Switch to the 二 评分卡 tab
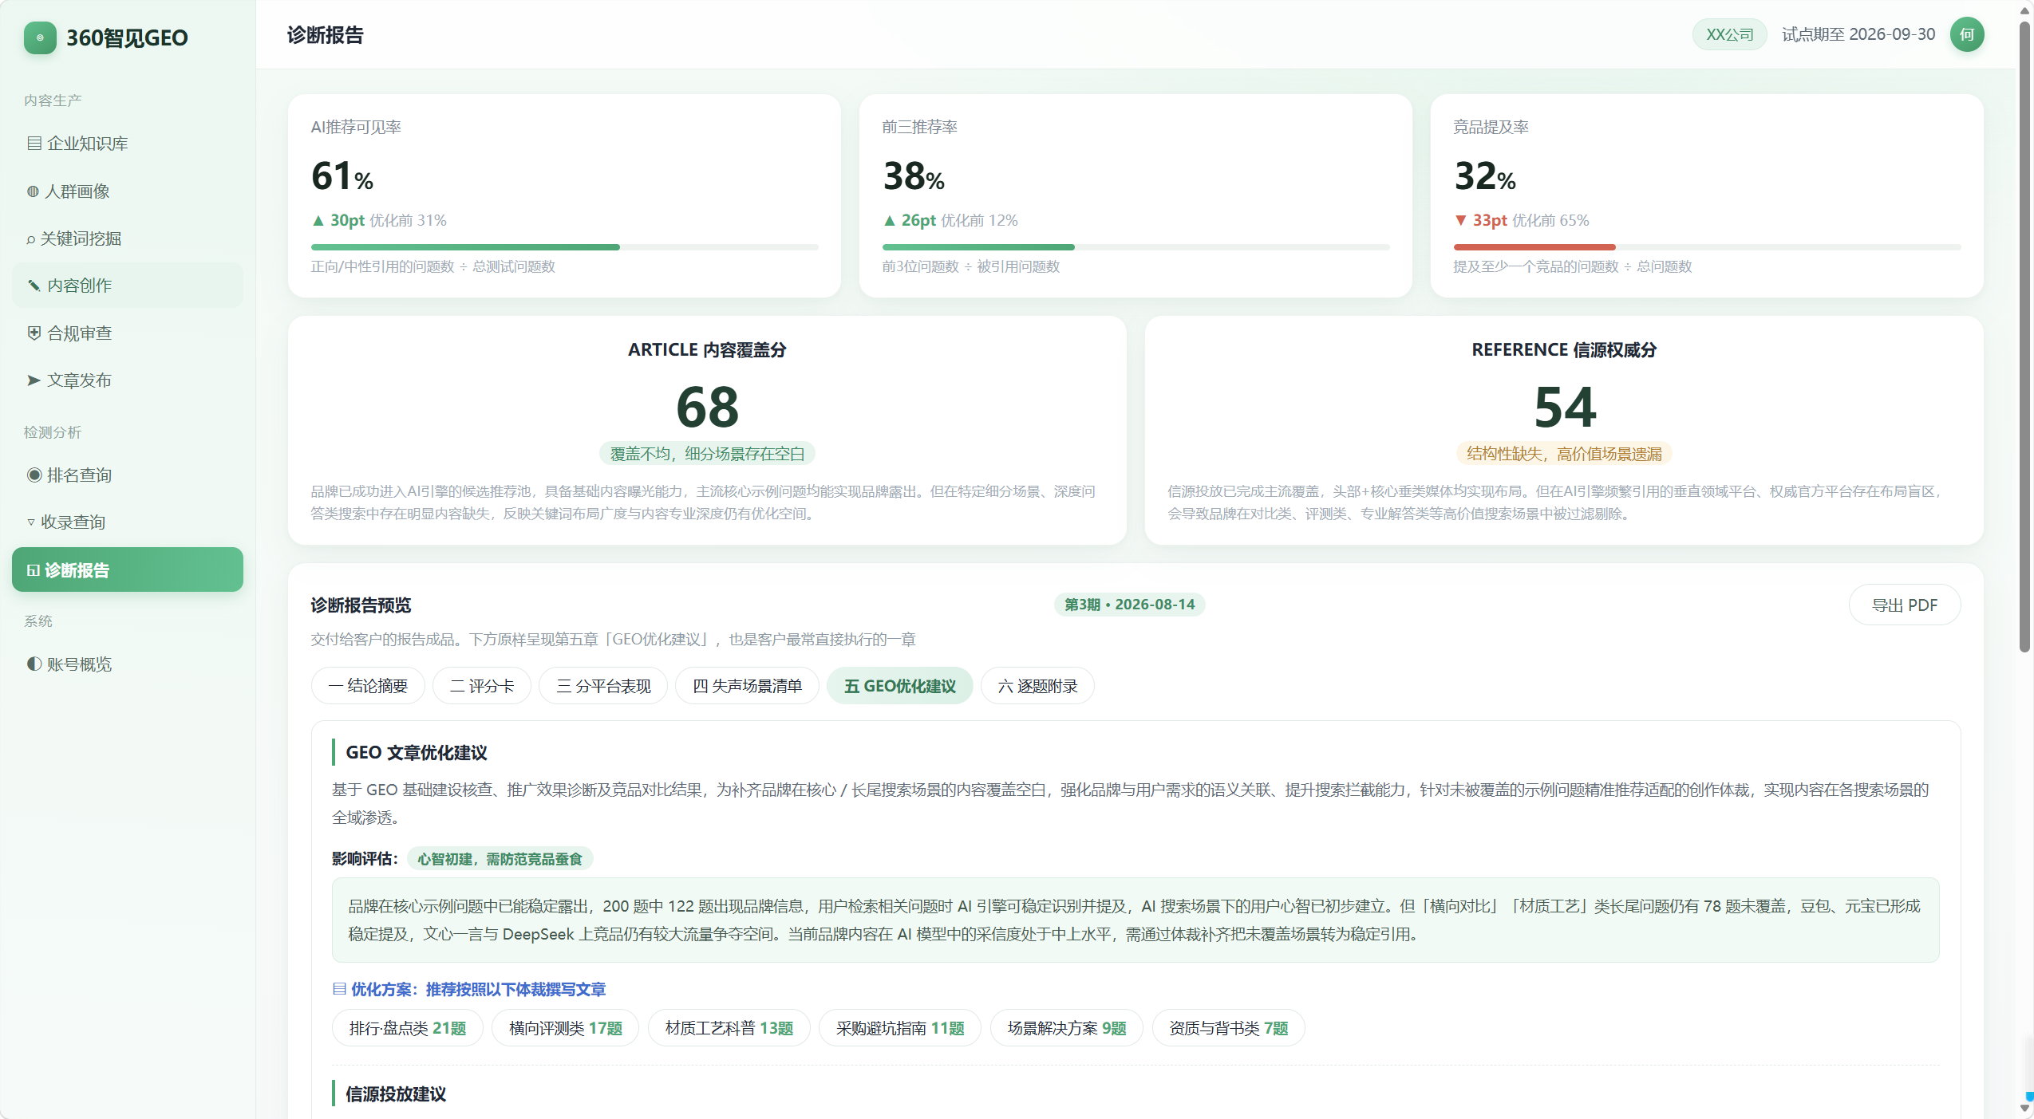2034x1119 pixels. [482, 686]
